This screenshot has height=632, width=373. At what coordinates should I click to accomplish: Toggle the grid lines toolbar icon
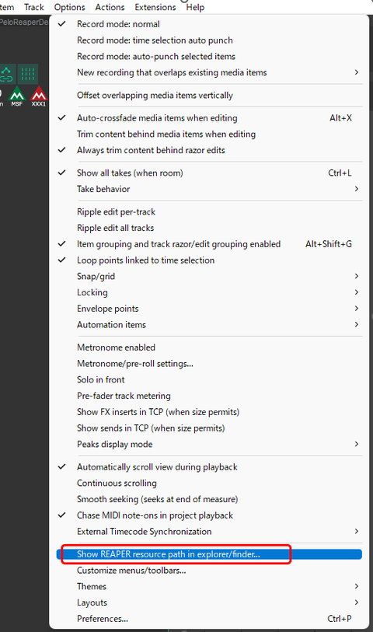click(28, 74)
